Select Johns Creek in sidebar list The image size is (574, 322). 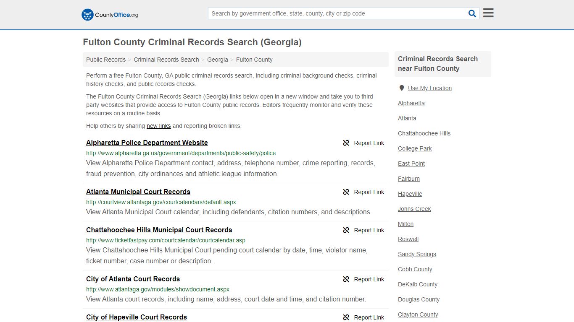414,209
